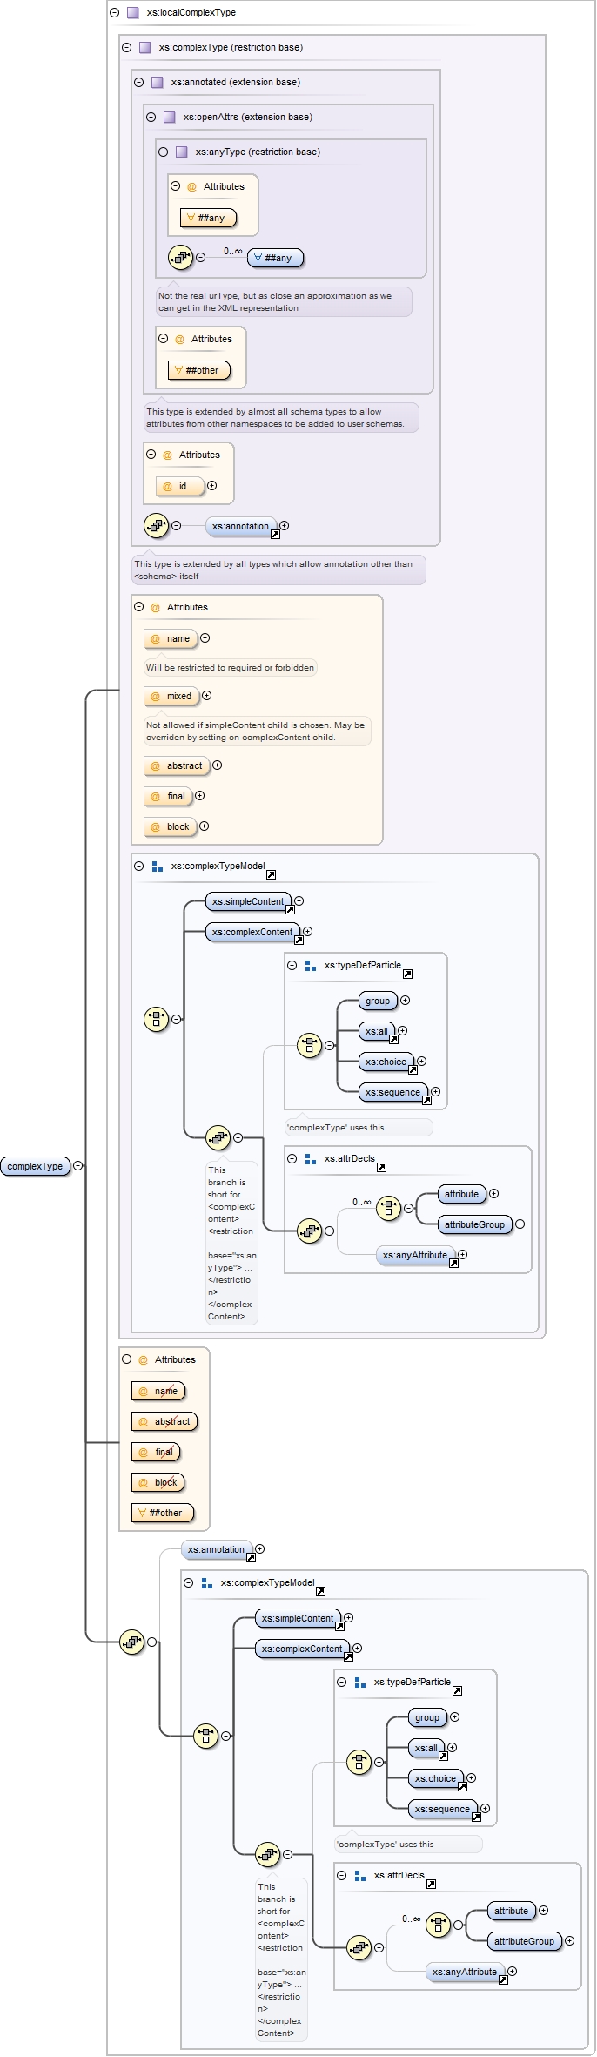Select the id attribute node

click(180, 487)
